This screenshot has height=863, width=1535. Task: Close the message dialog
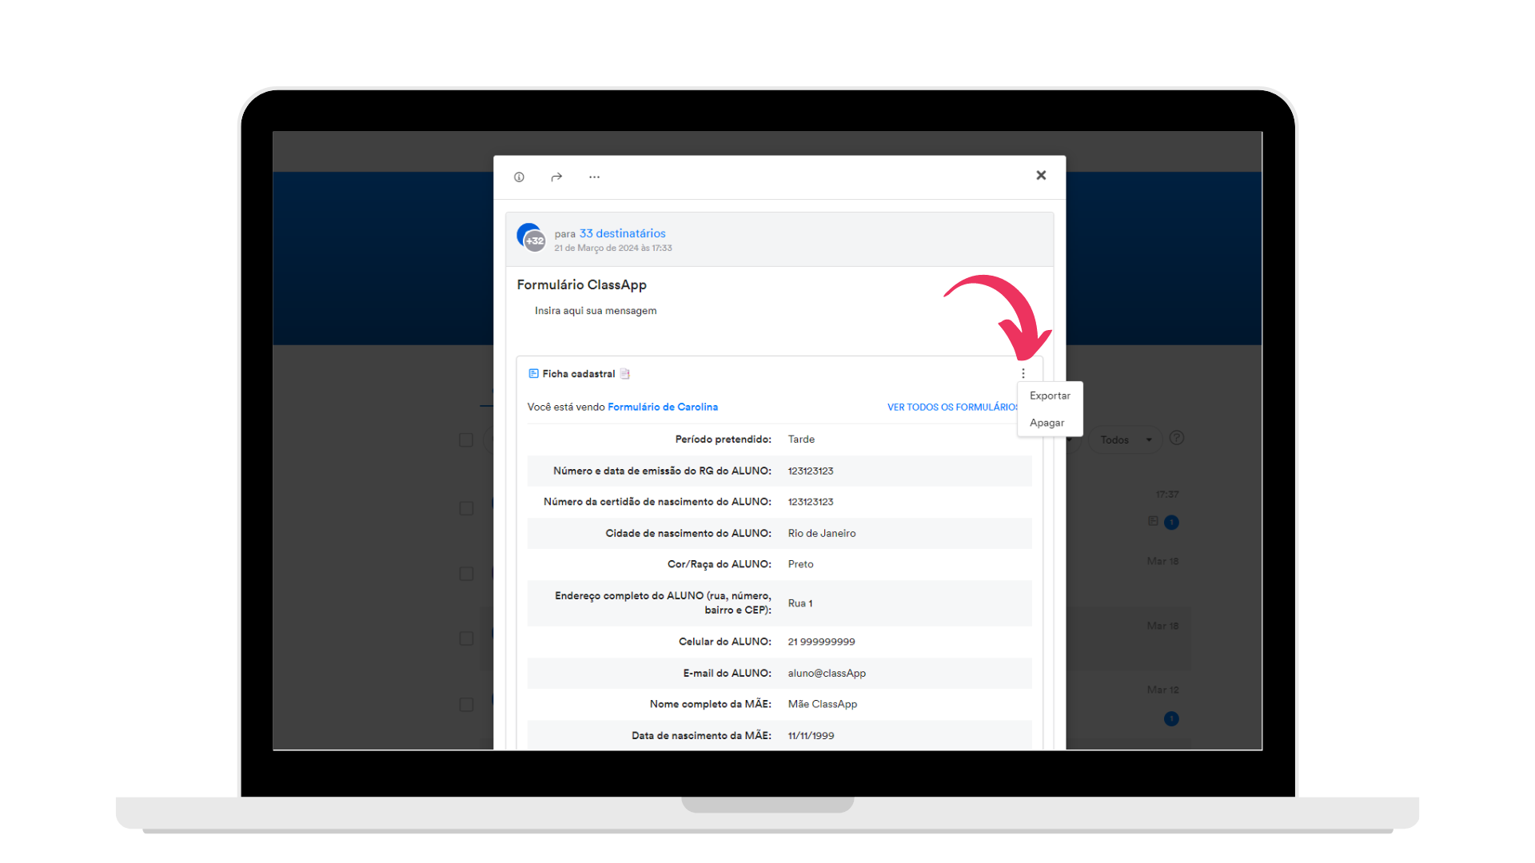coord(1041,175)
